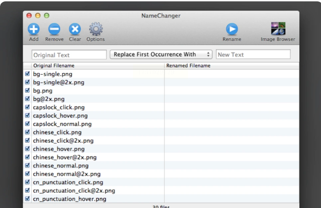321x208 pixels.
Task: Select the bg-single@2x.png filename
Action: click(59, 83)
